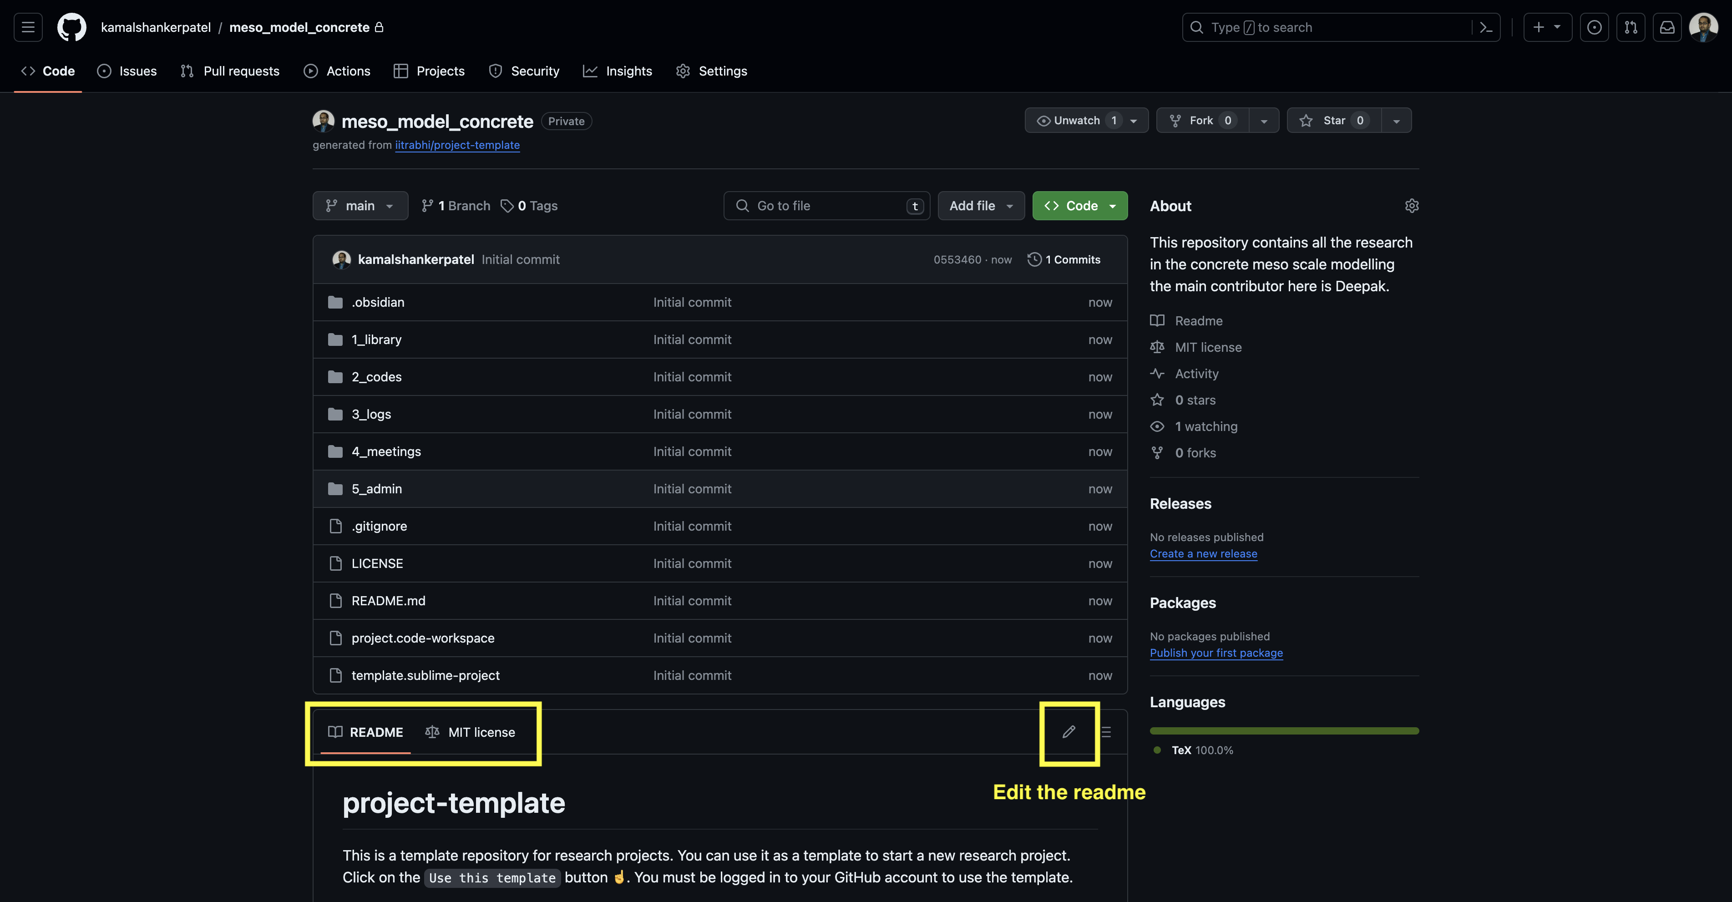Open the README outline list icon
Image resolution: width=1732 pixels, height=902 pixels.
click(x=1106, y=732)
